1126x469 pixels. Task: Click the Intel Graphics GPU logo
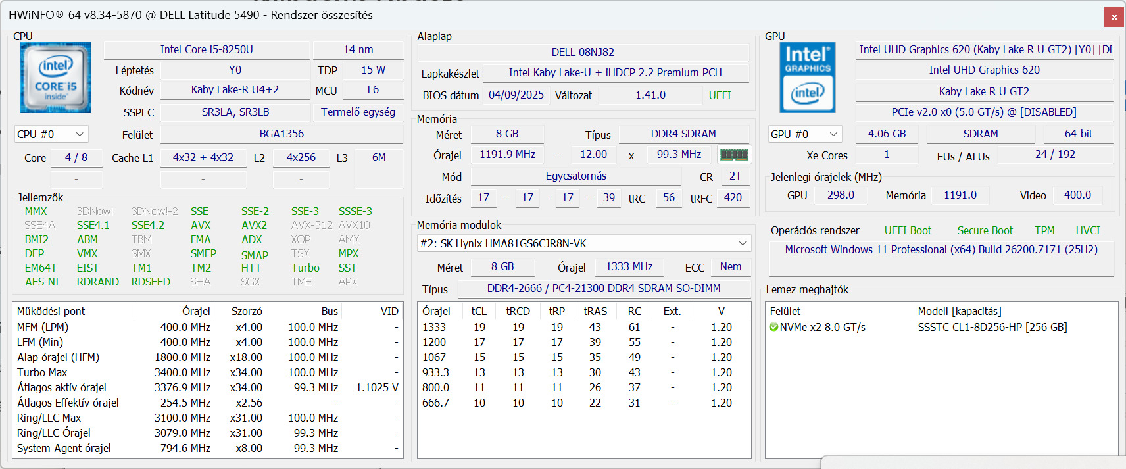click(x=807, y=78)
